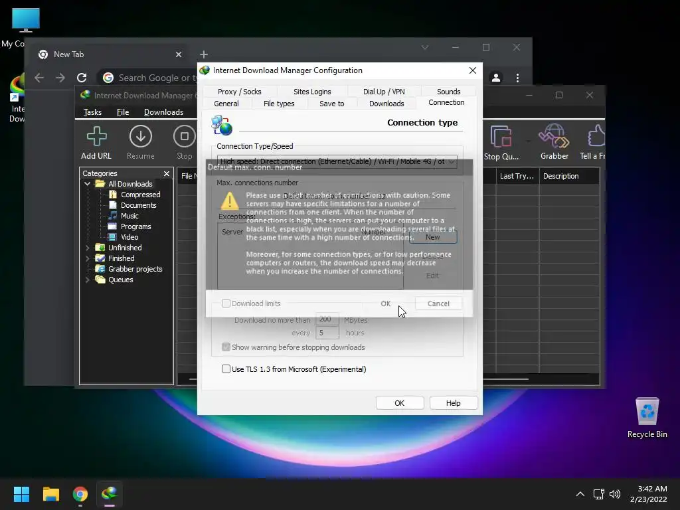Click the Last Try column header

[517, 176]
